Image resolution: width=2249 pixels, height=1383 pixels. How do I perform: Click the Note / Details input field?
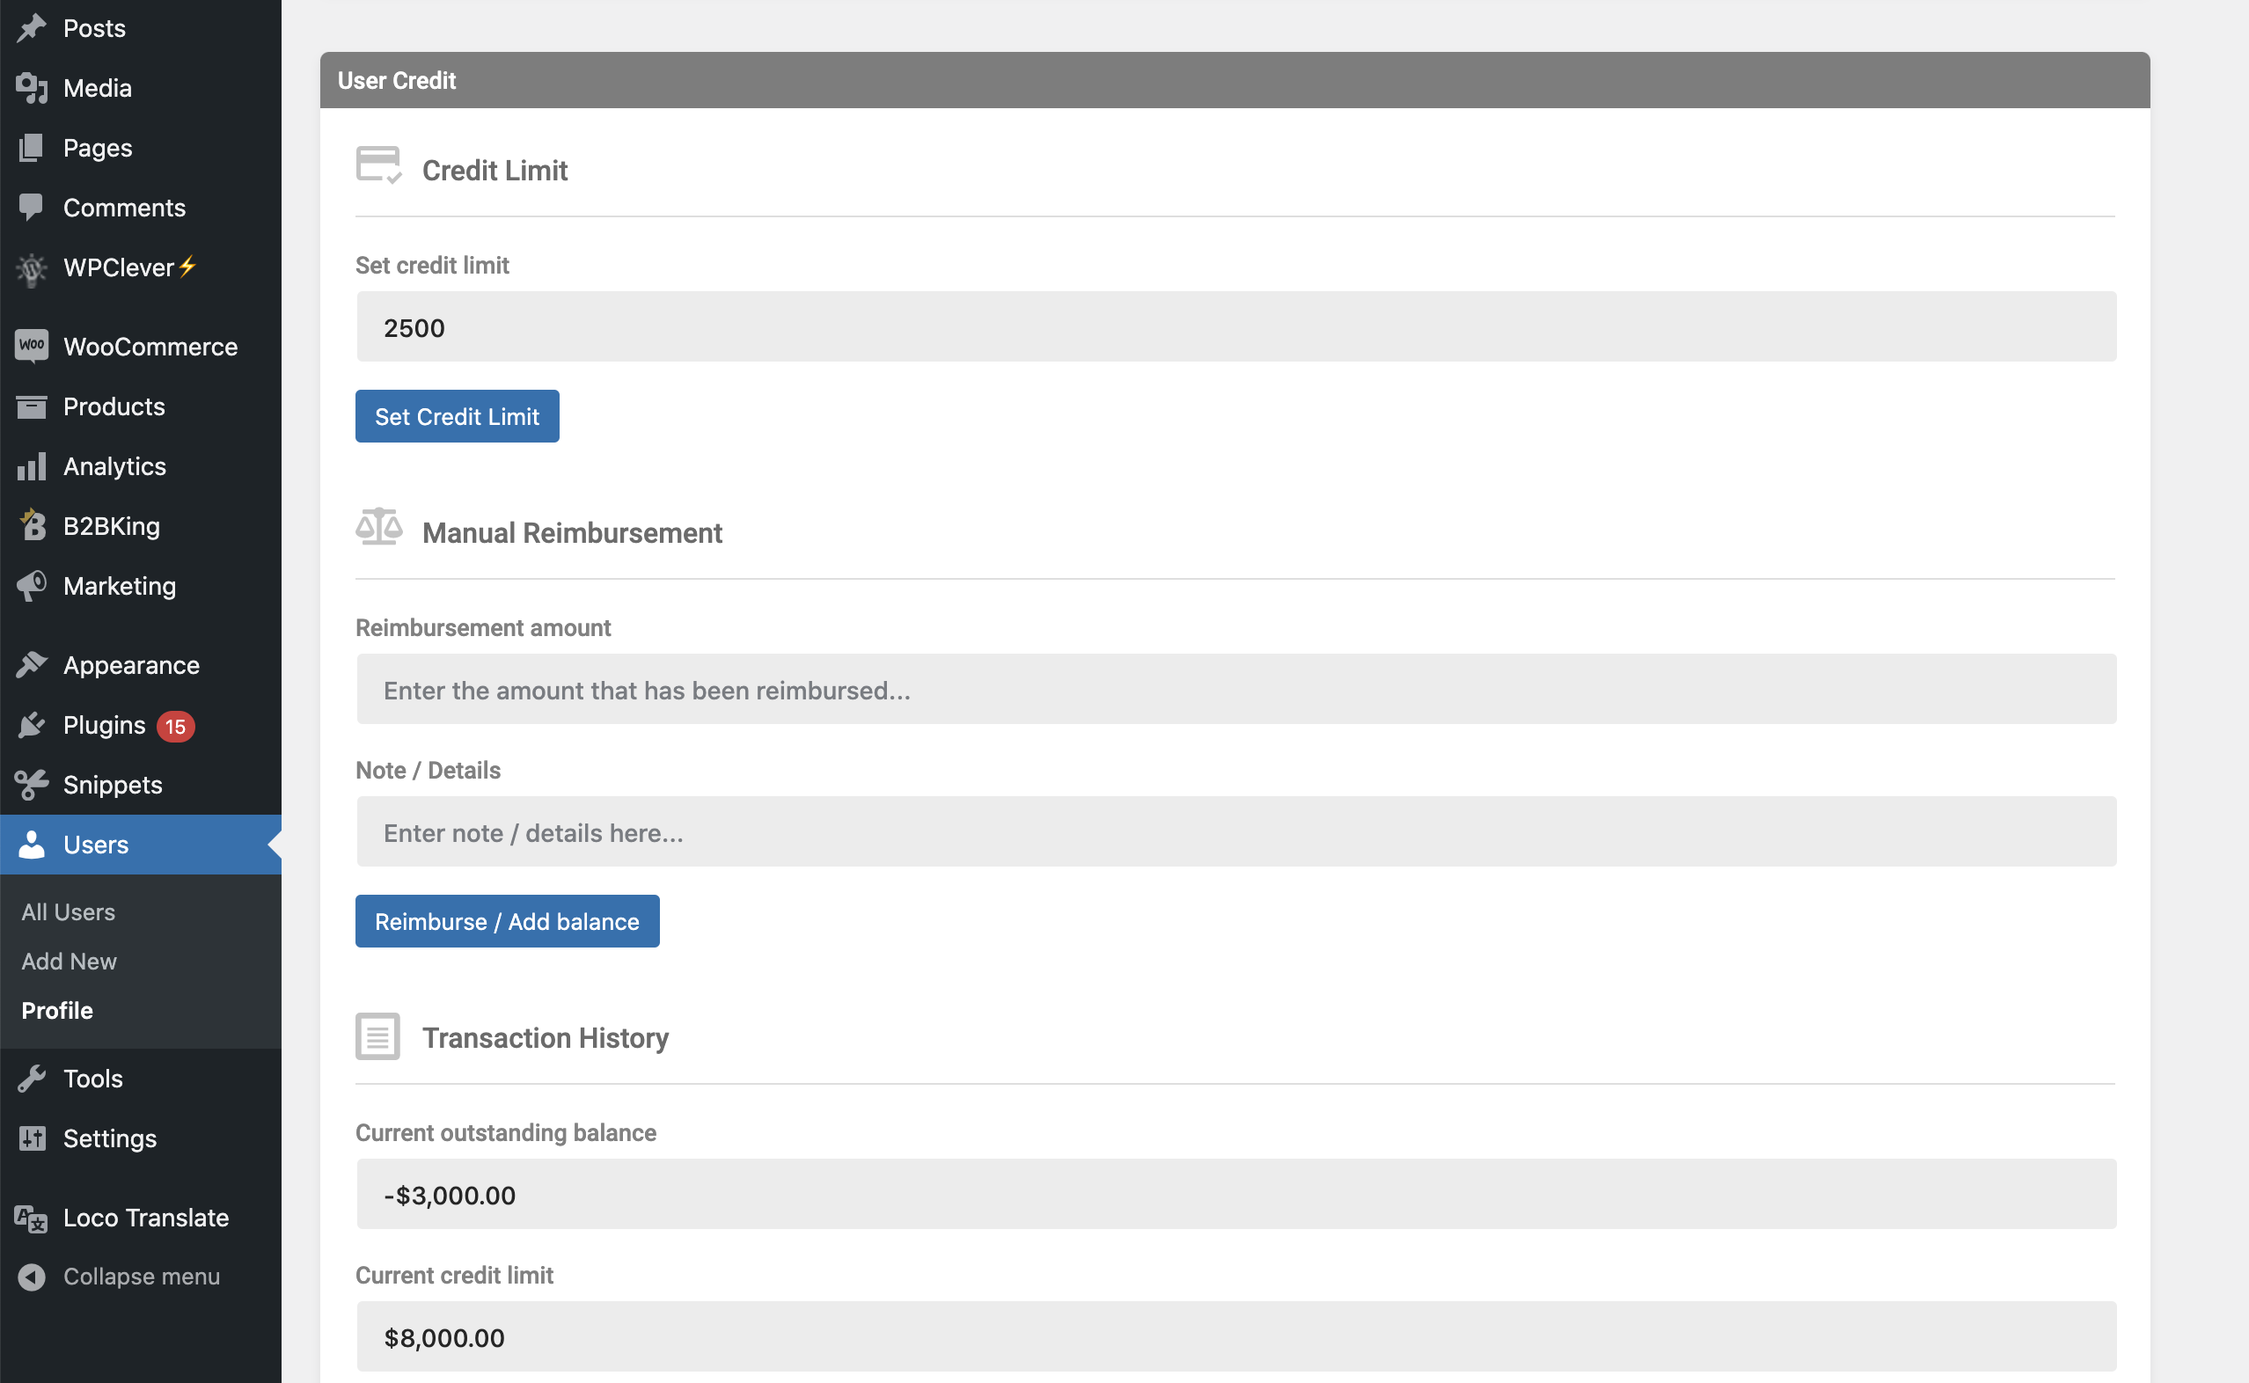pos(1235,832)
